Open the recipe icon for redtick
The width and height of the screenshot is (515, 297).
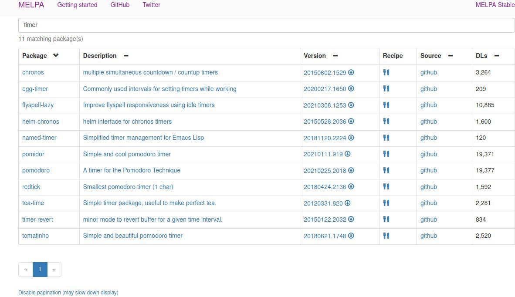click(x=386, y=186)
